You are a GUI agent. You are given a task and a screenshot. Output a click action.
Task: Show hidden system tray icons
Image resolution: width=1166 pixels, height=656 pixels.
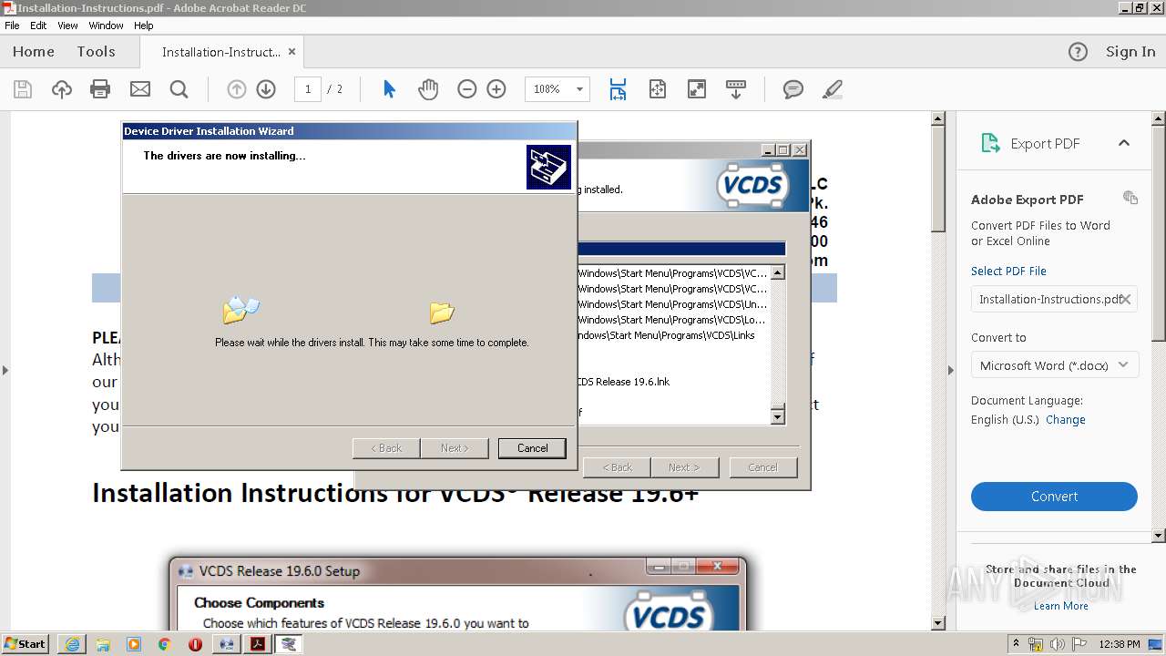[1016, 644]
